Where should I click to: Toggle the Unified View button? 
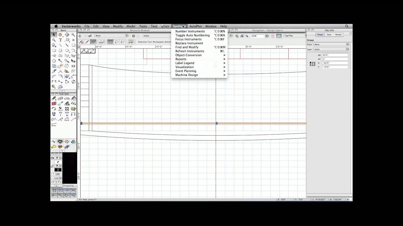click(x=279, y=36)
